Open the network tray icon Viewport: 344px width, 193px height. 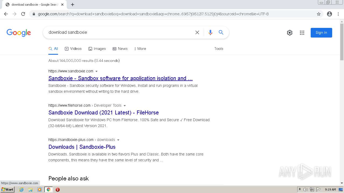coord(312,190)
